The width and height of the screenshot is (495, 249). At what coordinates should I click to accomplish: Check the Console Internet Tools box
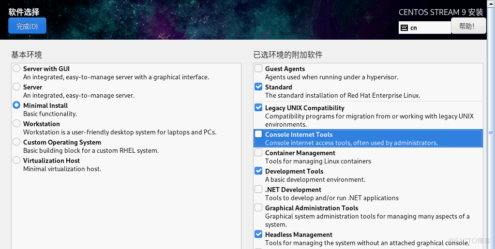258,134
